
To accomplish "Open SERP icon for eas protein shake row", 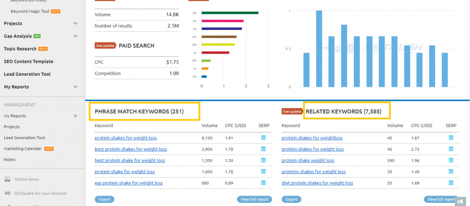I will (263, 183).
